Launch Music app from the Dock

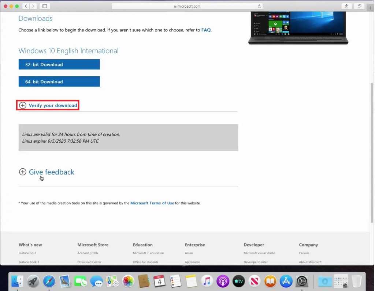pyautogui.click(x=207, y=281)
